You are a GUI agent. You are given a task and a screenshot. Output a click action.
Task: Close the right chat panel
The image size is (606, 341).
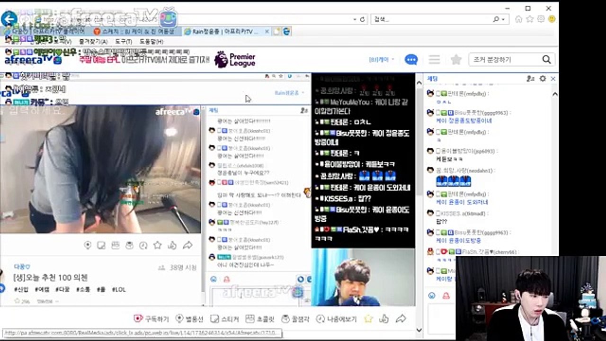pos(553,79)
